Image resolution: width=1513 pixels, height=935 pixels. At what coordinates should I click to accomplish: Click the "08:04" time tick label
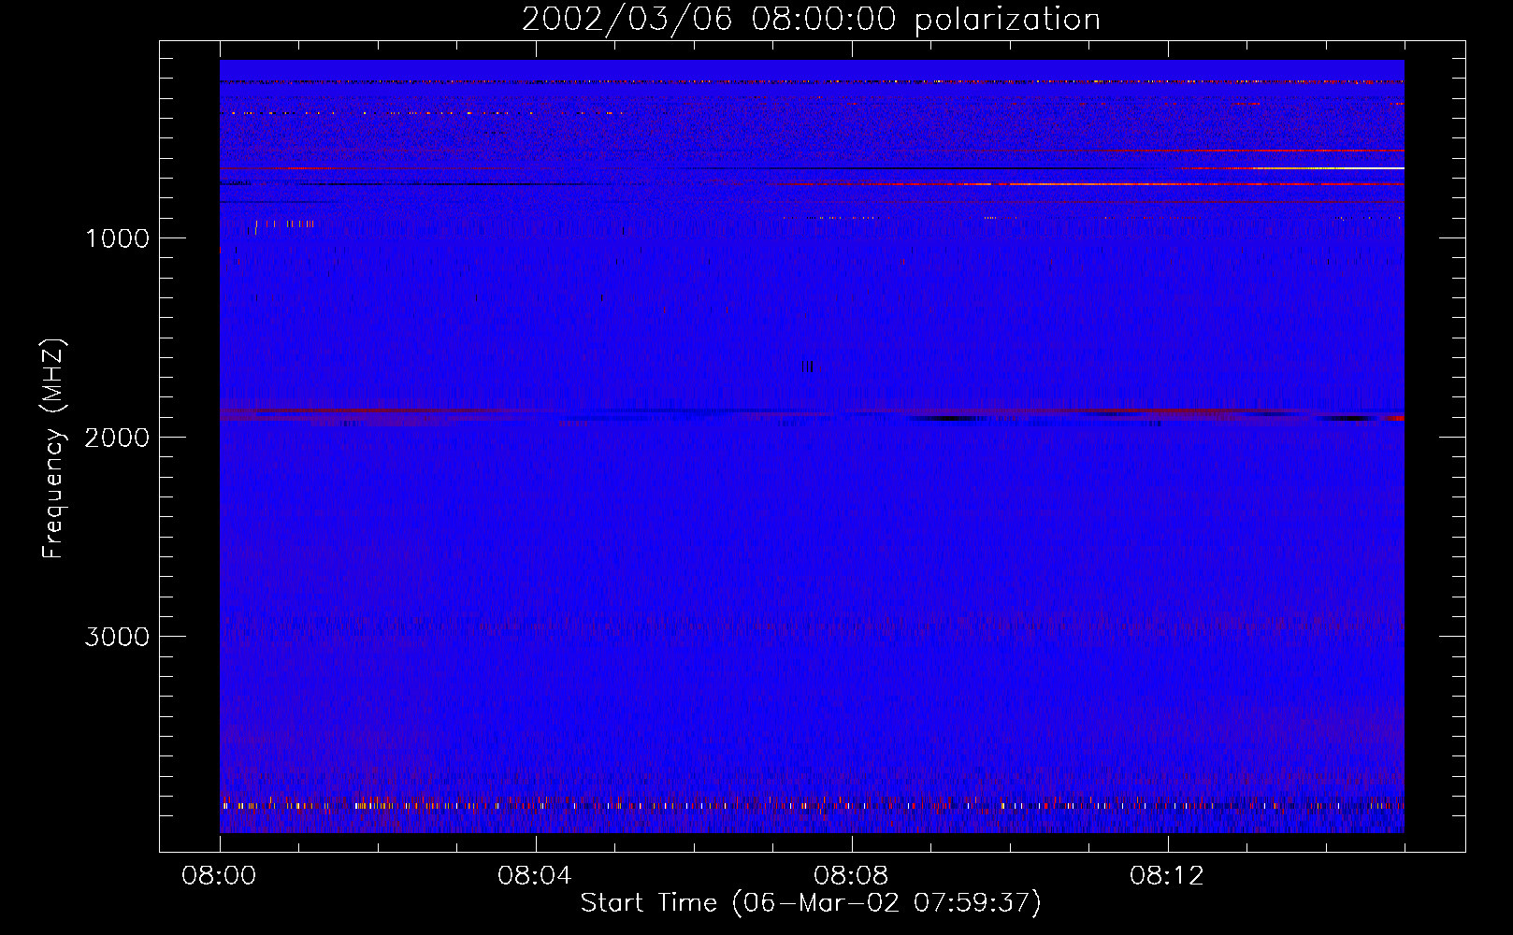[535, 876]
